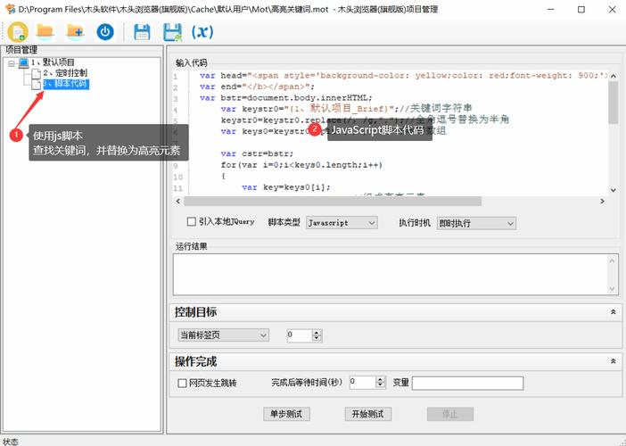Viewport: 626px width, 446px height.
Task: Open the 执行时机 即时执行 dropdown
Action: (476, 223)
